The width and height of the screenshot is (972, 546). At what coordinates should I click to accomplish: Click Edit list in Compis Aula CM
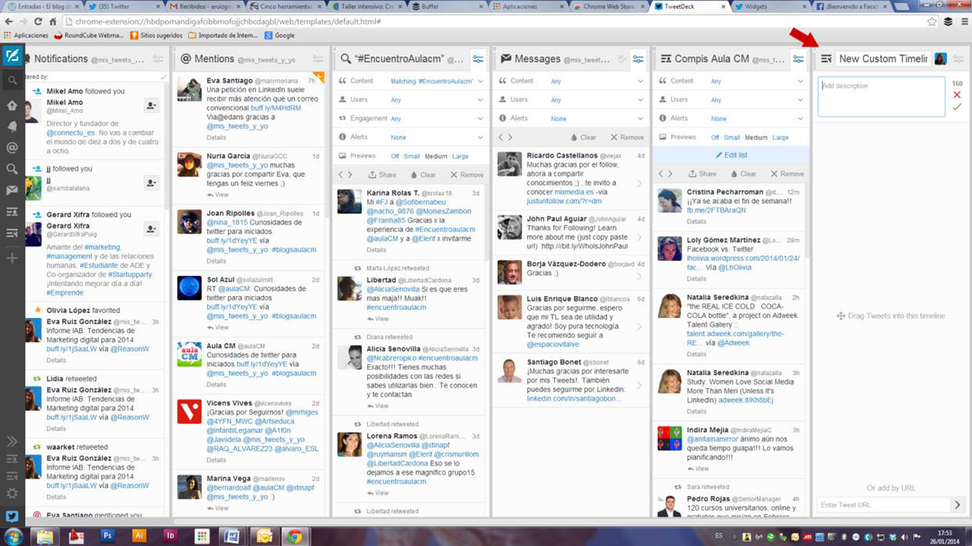[x=731, y=155]
